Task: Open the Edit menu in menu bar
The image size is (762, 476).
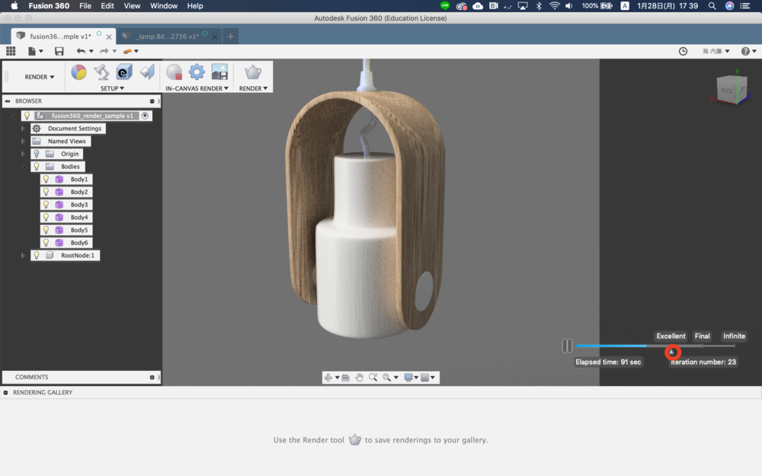Action: click(107, 6)
